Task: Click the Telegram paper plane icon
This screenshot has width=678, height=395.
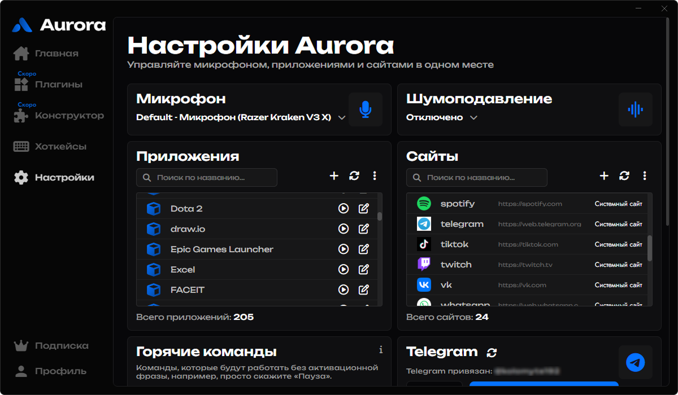Action: 636,362
